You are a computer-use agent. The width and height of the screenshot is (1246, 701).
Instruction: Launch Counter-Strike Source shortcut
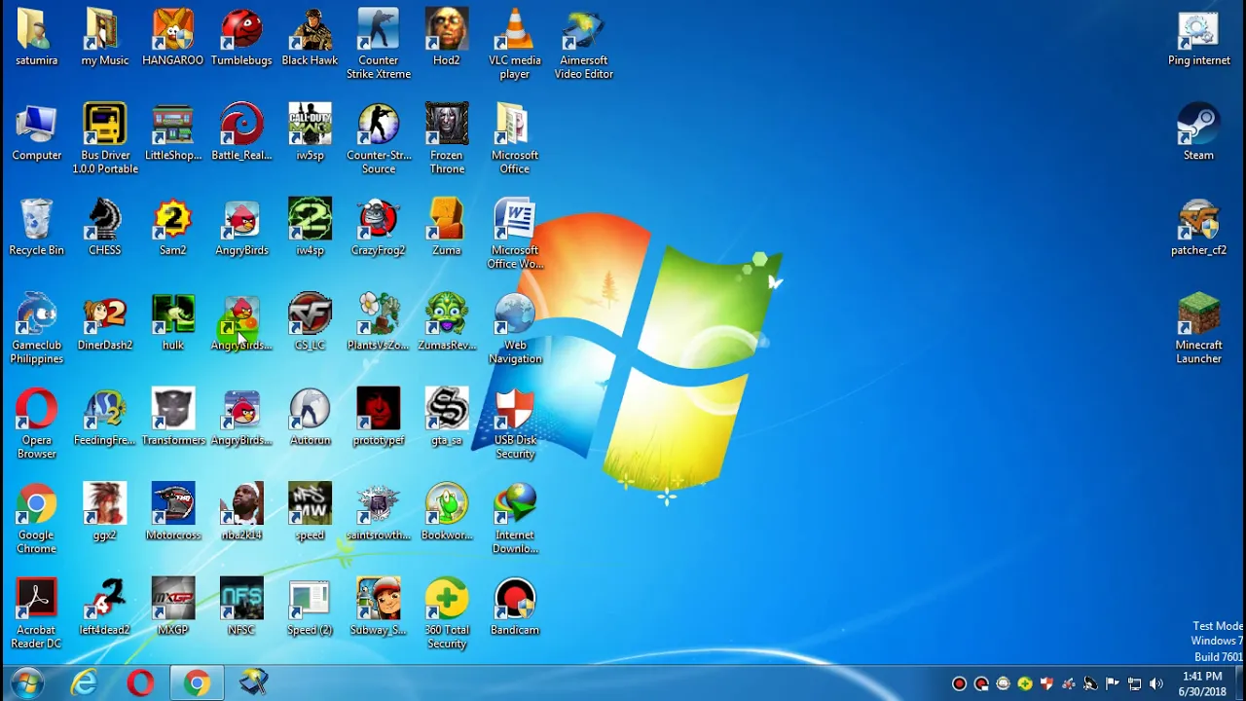(x=379, y=139)
